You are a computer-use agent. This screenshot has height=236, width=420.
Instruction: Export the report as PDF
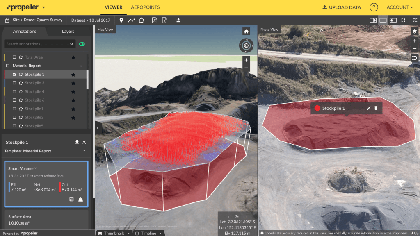coord(155,20)
